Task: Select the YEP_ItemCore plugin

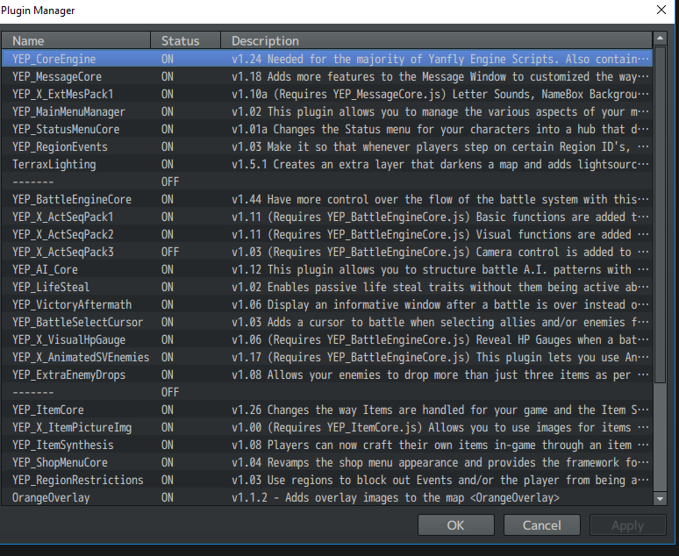Action: pyautogui.click(x=327, y=410)
